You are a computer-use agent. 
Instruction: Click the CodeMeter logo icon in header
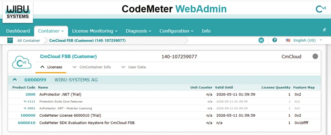point(321,9)
